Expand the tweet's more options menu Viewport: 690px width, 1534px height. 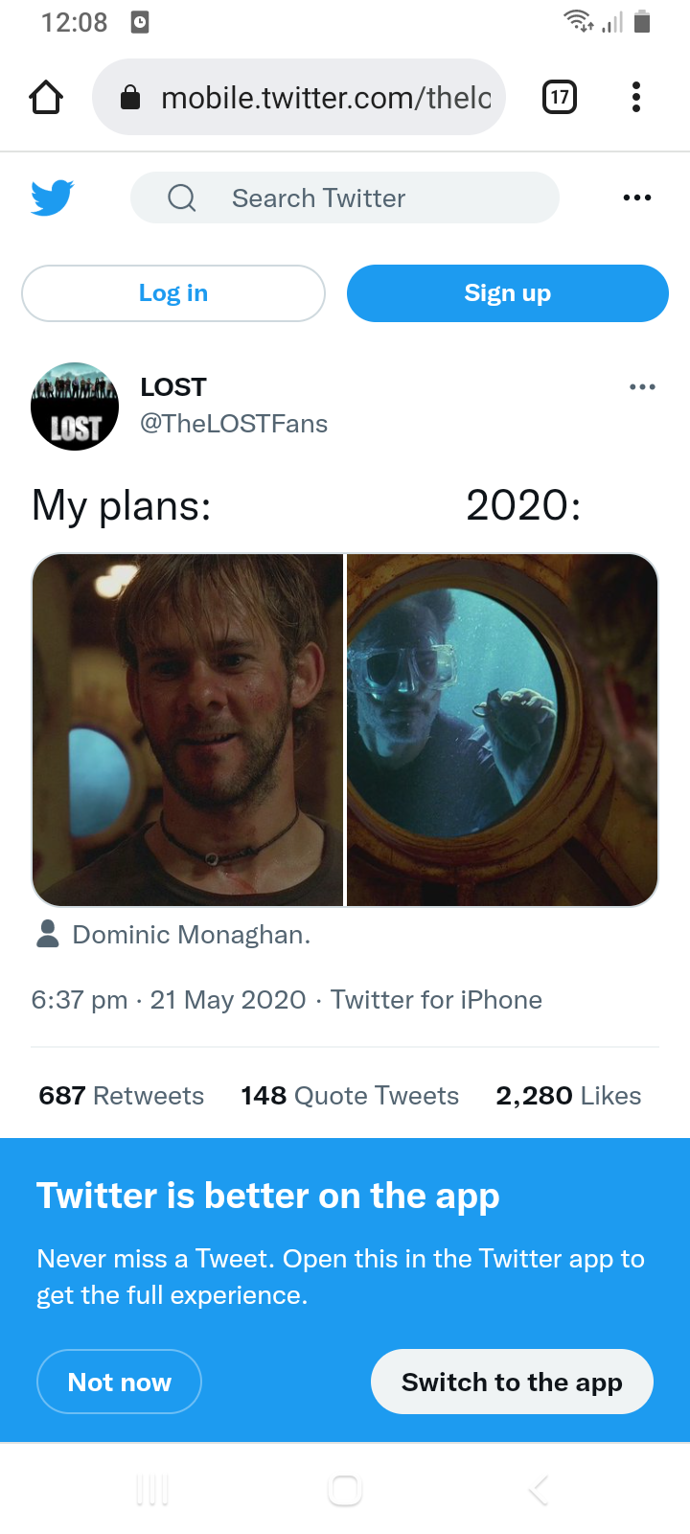click(x=642, y=387)
